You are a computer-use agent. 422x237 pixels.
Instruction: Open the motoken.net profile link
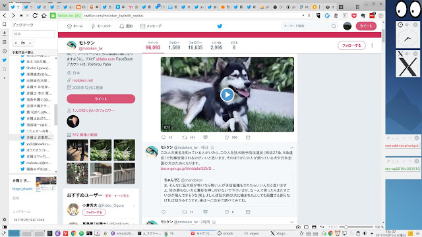pos(82,80)
